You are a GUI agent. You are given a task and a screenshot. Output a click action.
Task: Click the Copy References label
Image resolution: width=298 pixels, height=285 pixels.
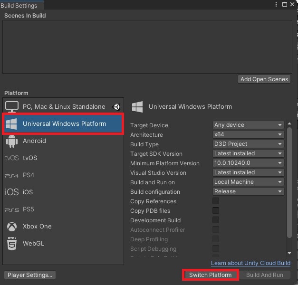coord(153,201)
